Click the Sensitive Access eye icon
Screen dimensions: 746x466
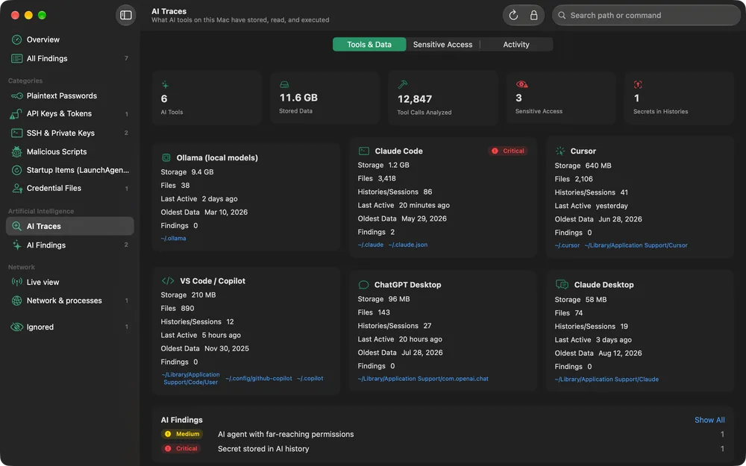[x=522, y=84]
